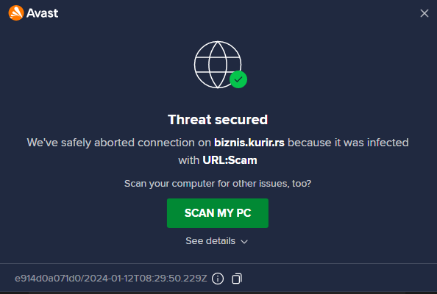Screen dimensions: 437x294
Task: Click 'Scan your computer for other issues' text
Action: (x=218, y=184)
